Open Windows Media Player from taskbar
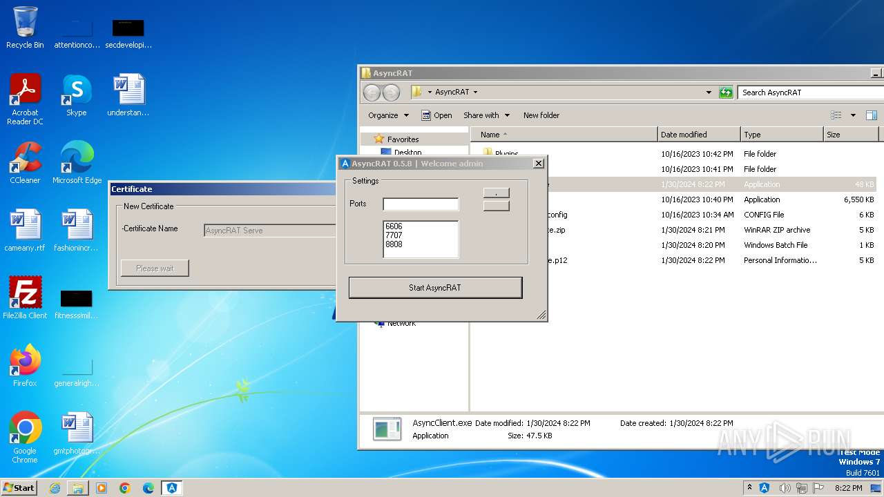This screenshot has height=497, width=884. pos(102,488)
